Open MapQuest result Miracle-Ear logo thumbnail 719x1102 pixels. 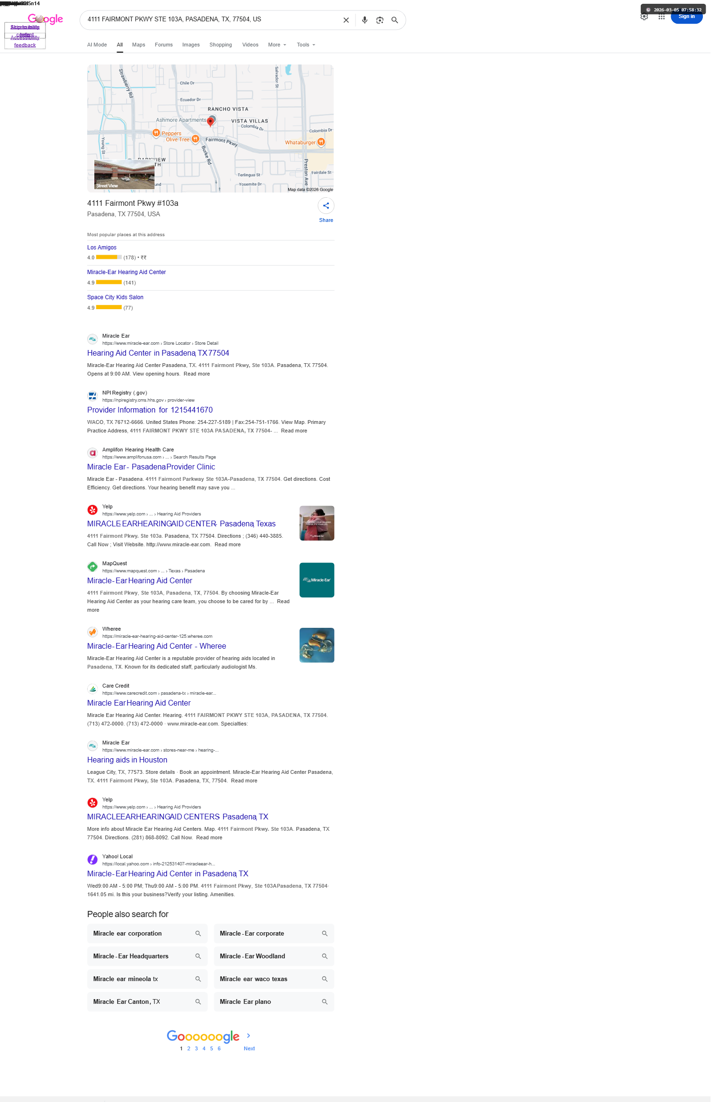pyautogui.click(x=317, y=580)
